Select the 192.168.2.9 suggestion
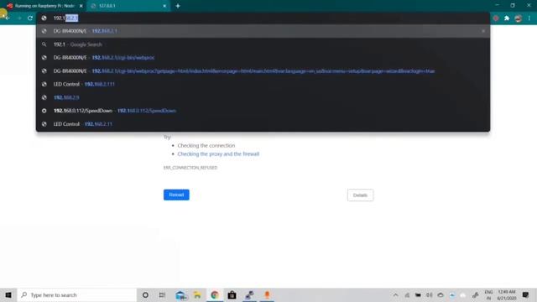 click(x=263, y=97)
